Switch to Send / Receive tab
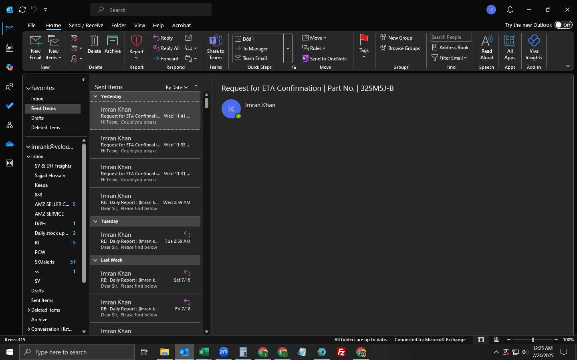This screenshot has height=360, width=577. pos(86,25)
